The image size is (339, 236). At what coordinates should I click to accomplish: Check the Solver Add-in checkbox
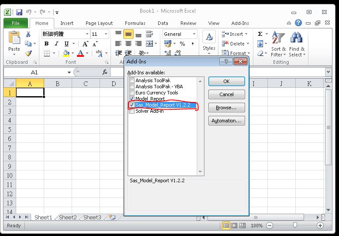131,111
